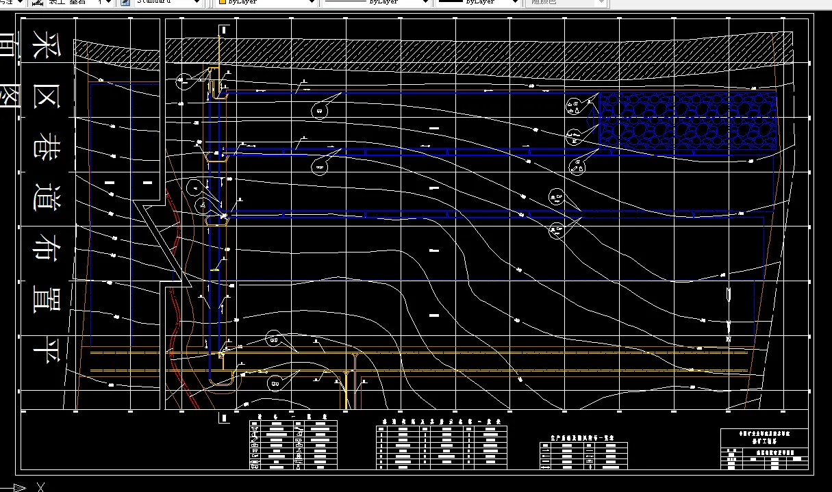Select the north arrow symbol labeled N
832x492 pixels.
(729, 315)
